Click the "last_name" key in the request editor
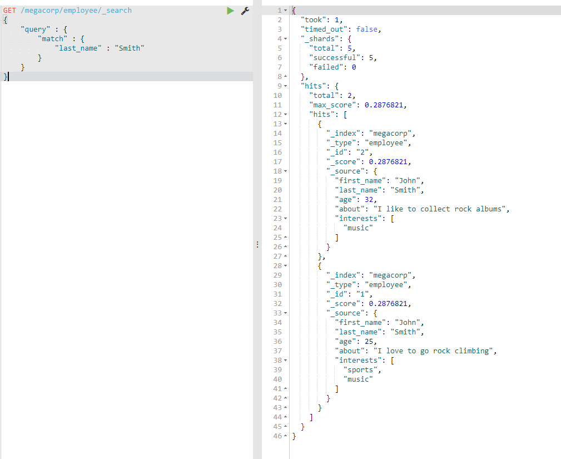The height and width of the screenshot is (459, 561). (x=78, y=48)
